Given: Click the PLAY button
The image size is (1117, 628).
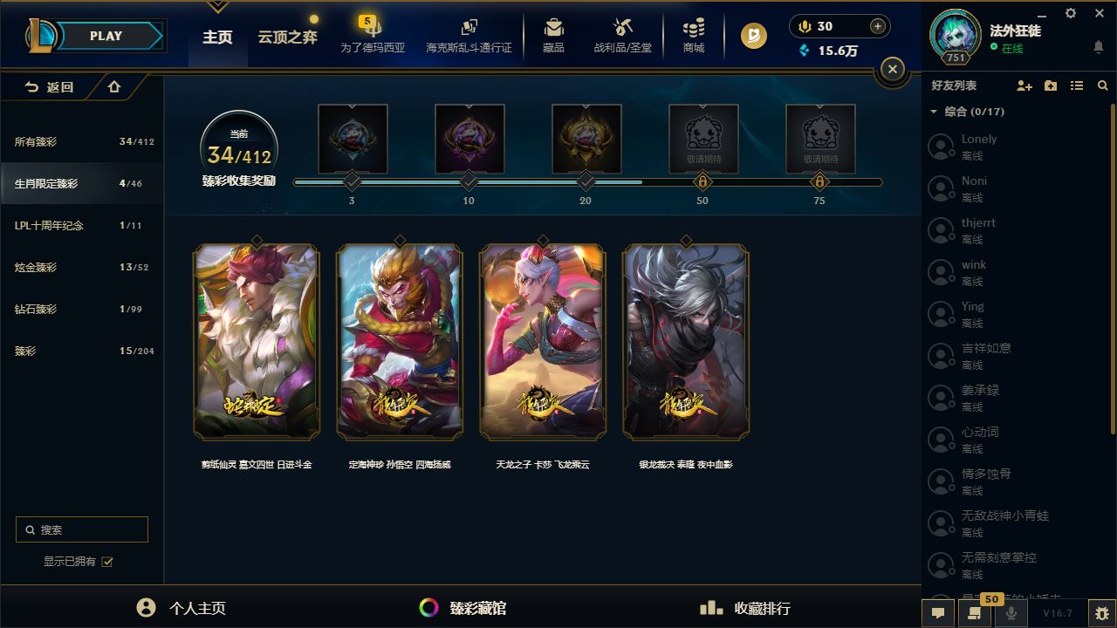Looking at the screenshot, I should [106, 36].
